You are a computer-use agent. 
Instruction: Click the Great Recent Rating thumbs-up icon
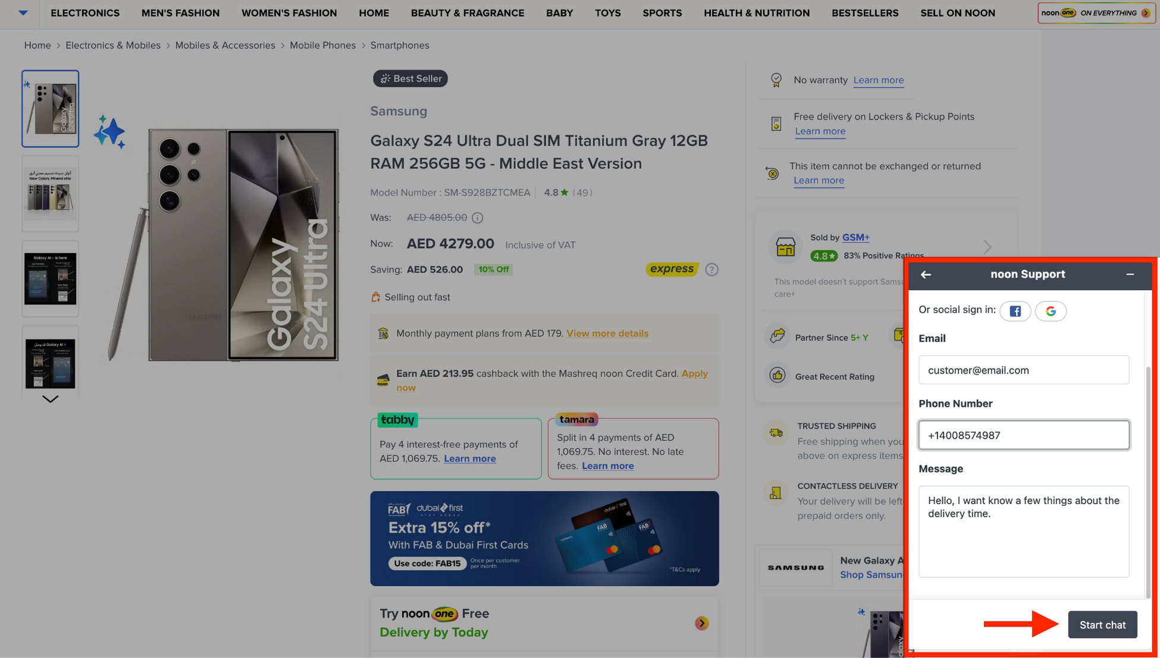click(777, 376)
